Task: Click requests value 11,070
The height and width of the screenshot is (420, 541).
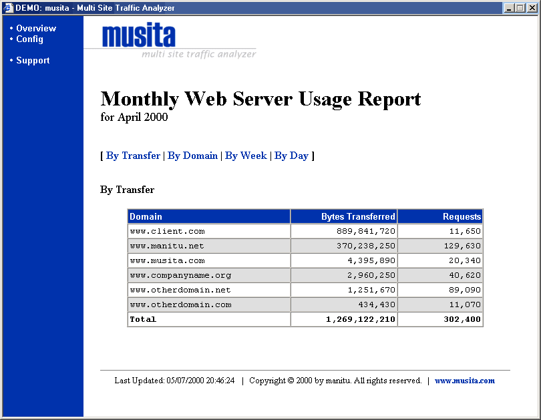Action: point(465,304)
